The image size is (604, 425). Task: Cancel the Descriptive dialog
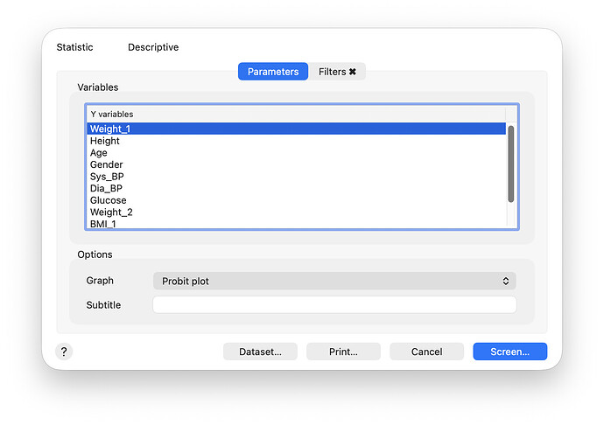pos(426,352)
